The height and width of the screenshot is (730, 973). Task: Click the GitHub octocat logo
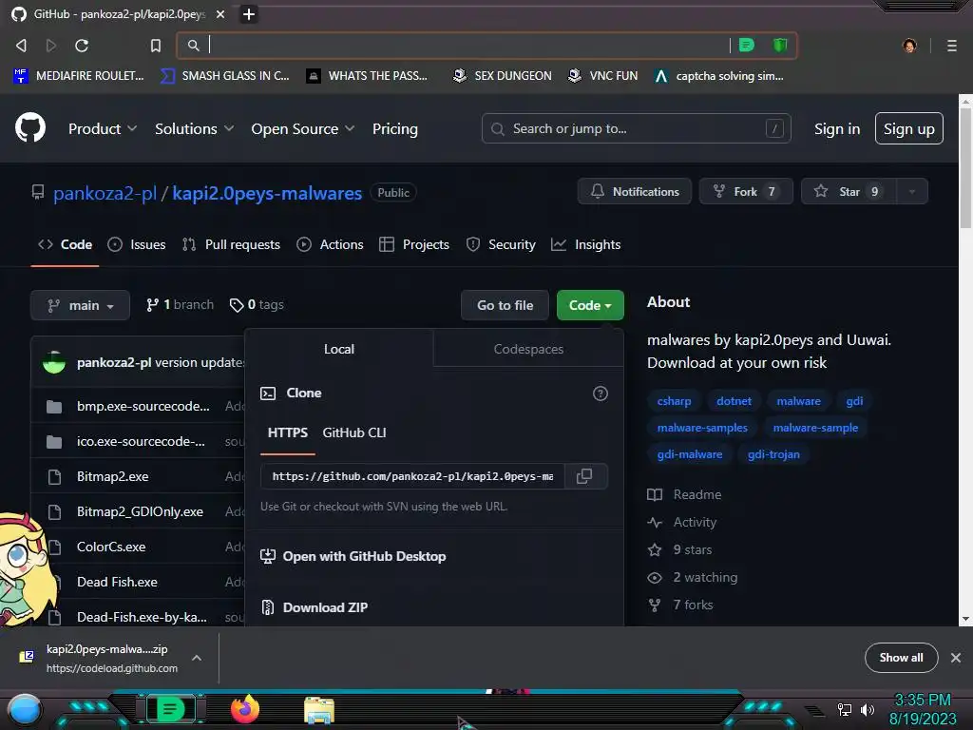pos(29,128)
